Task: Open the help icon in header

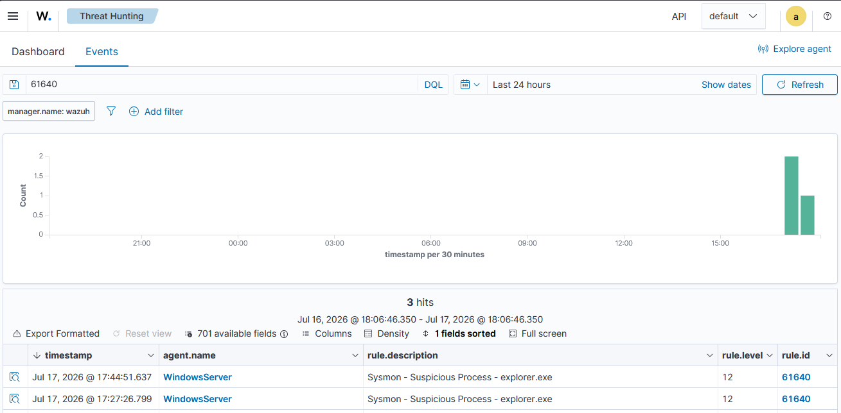Action: (827, 16)
